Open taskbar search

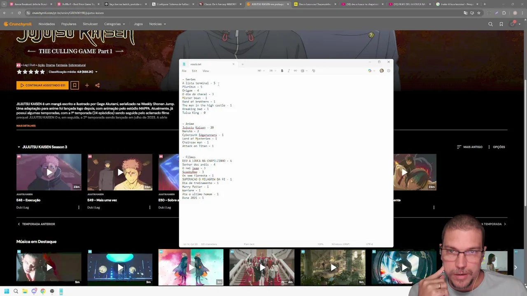(x=16, y=291)
